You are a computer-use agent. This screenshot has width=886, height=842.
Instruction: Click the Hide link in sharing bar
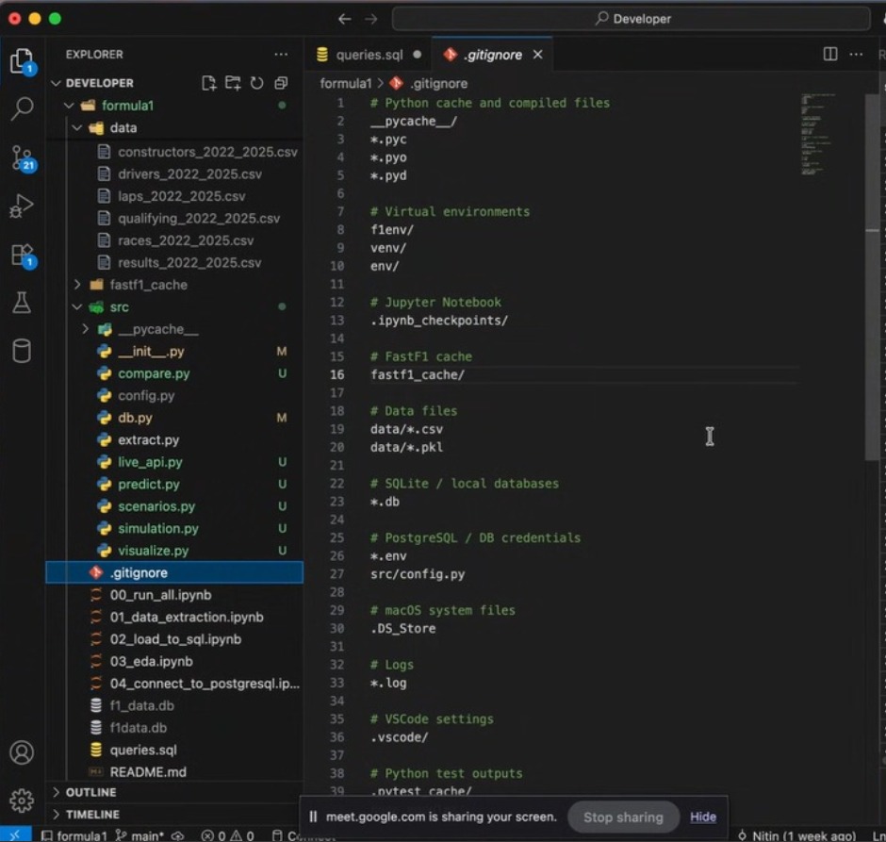click(703, 817)
